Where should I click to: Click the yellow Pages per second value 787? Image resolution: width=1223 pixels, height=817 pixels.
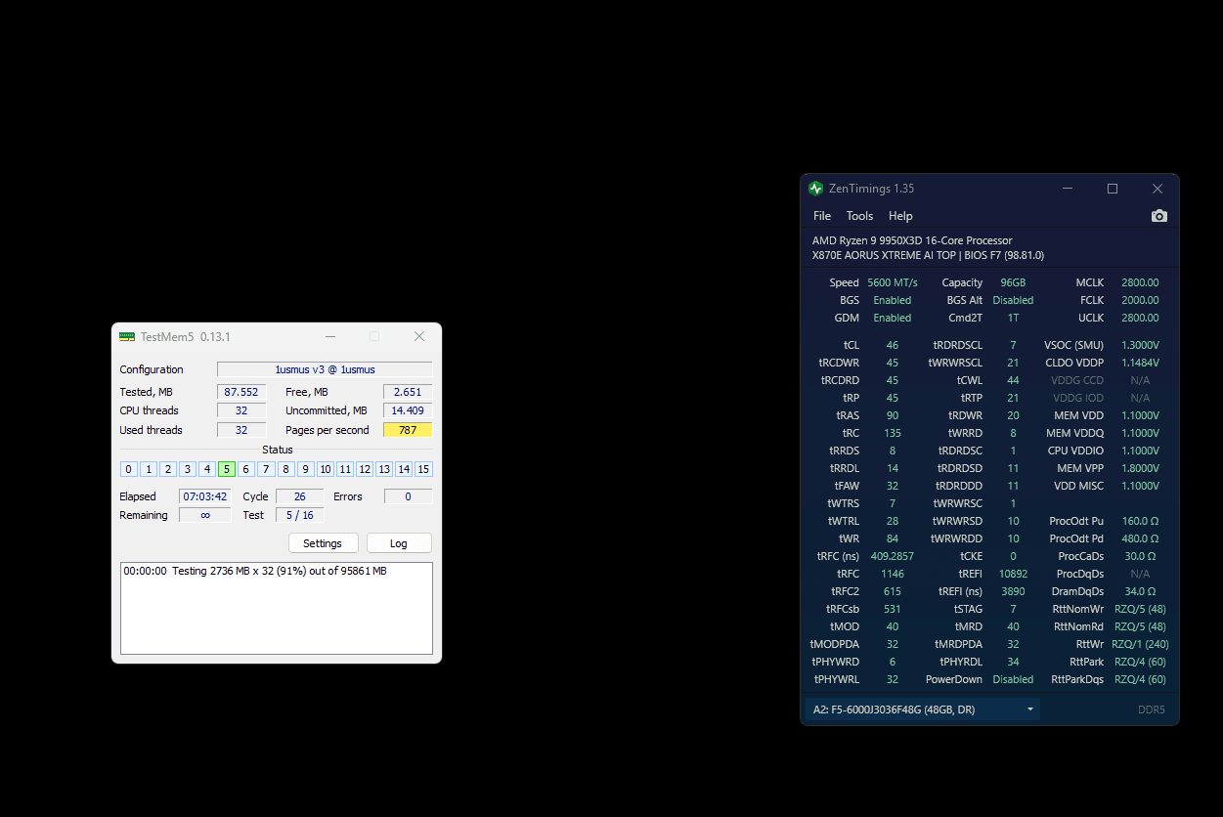[408, 430]
